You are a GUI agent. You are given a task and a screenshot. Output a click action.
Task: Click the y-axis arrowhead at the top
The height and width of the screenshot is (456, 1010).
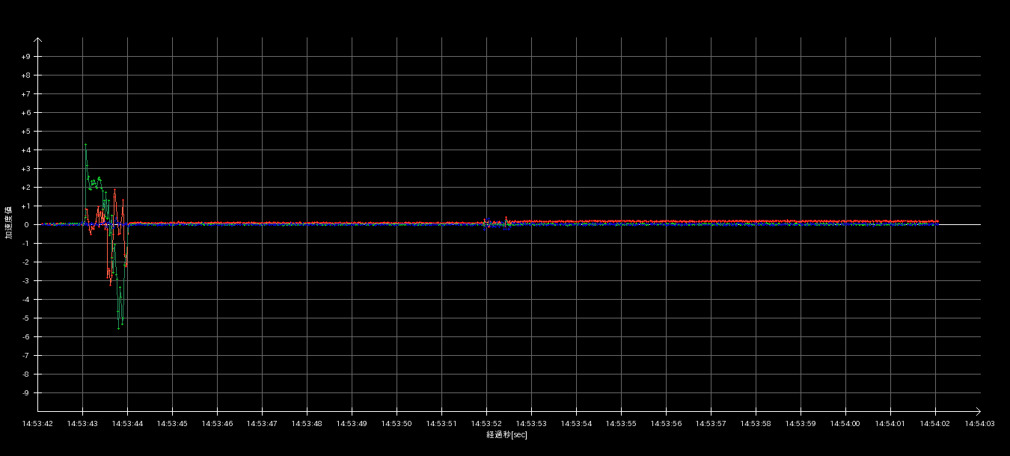[x=38, y=40]
